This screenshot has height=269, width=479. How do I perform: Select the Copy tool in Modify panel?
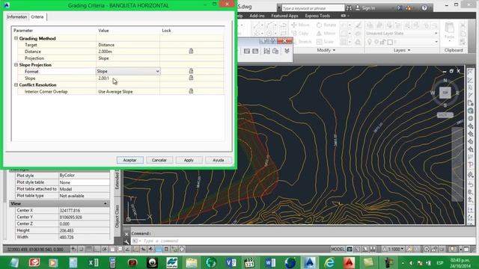[x=299, y=33]
